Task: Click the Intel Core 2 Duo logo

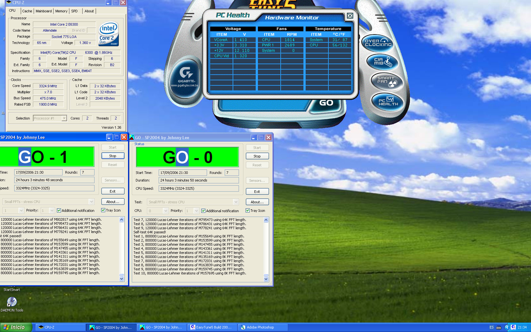Action: point(108,34)
